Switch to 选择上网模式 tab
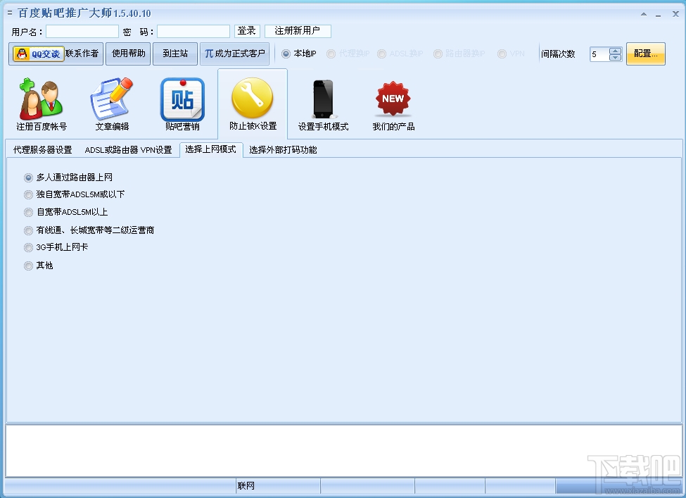The width and height of the screenshot is (686, 498). click(x=211, y=149)
